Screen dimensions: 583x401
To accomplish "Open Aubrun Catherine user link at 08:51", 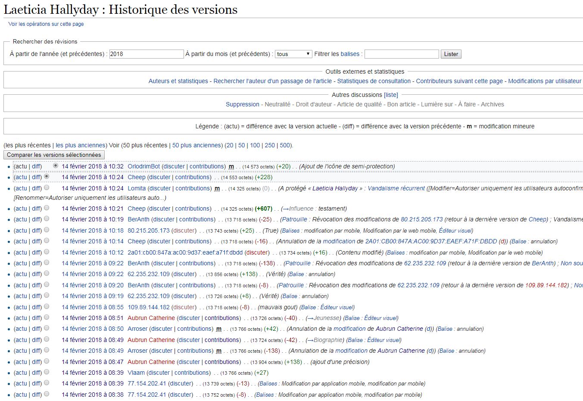I will [151, 318].
